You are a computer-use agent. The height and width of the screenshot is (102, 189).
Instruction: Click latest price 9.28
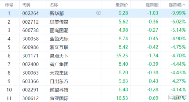pos(123,13)
